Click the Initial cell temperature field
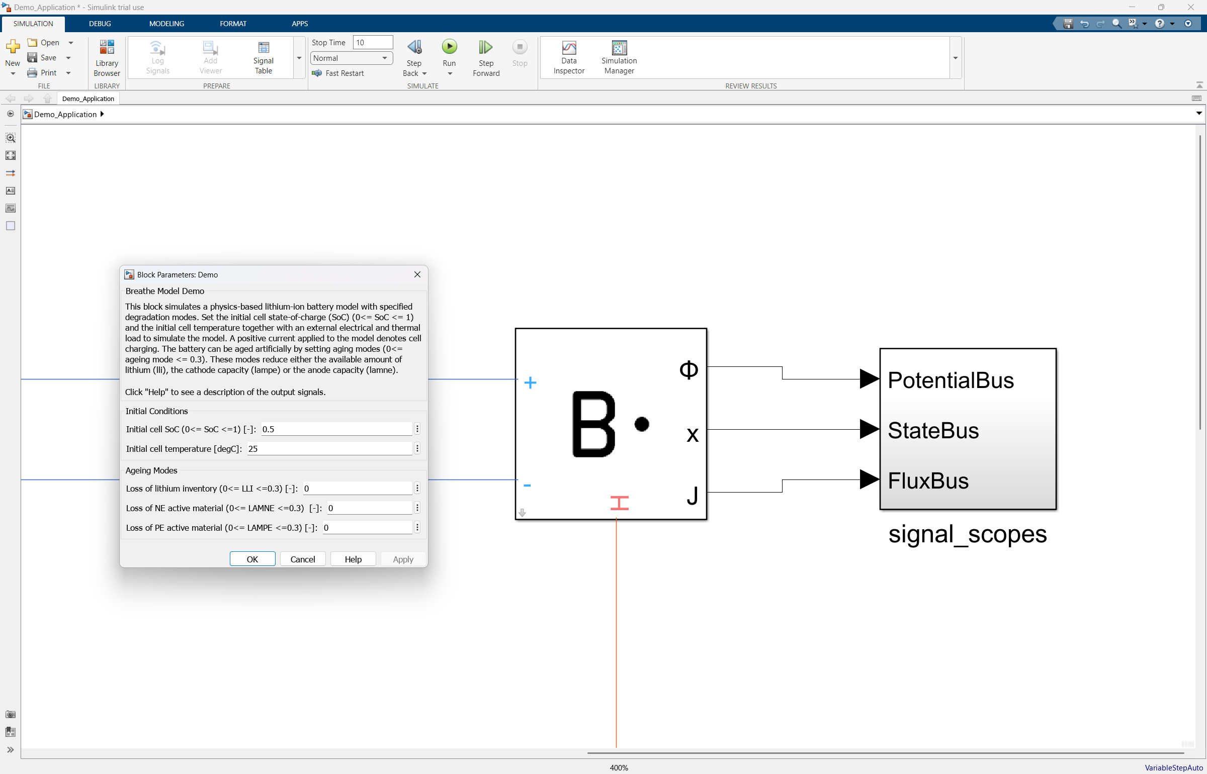This screenshot has height=774, width=1207. 329,448
